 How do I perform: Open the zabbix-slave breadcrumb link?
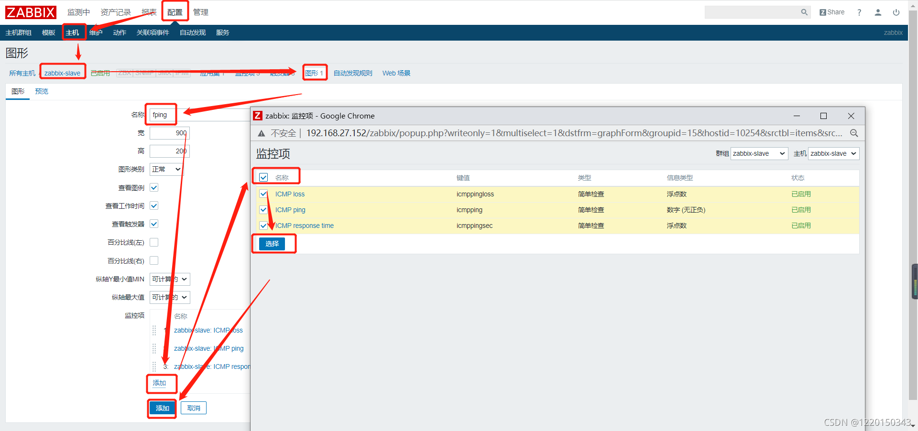(62, 73)
